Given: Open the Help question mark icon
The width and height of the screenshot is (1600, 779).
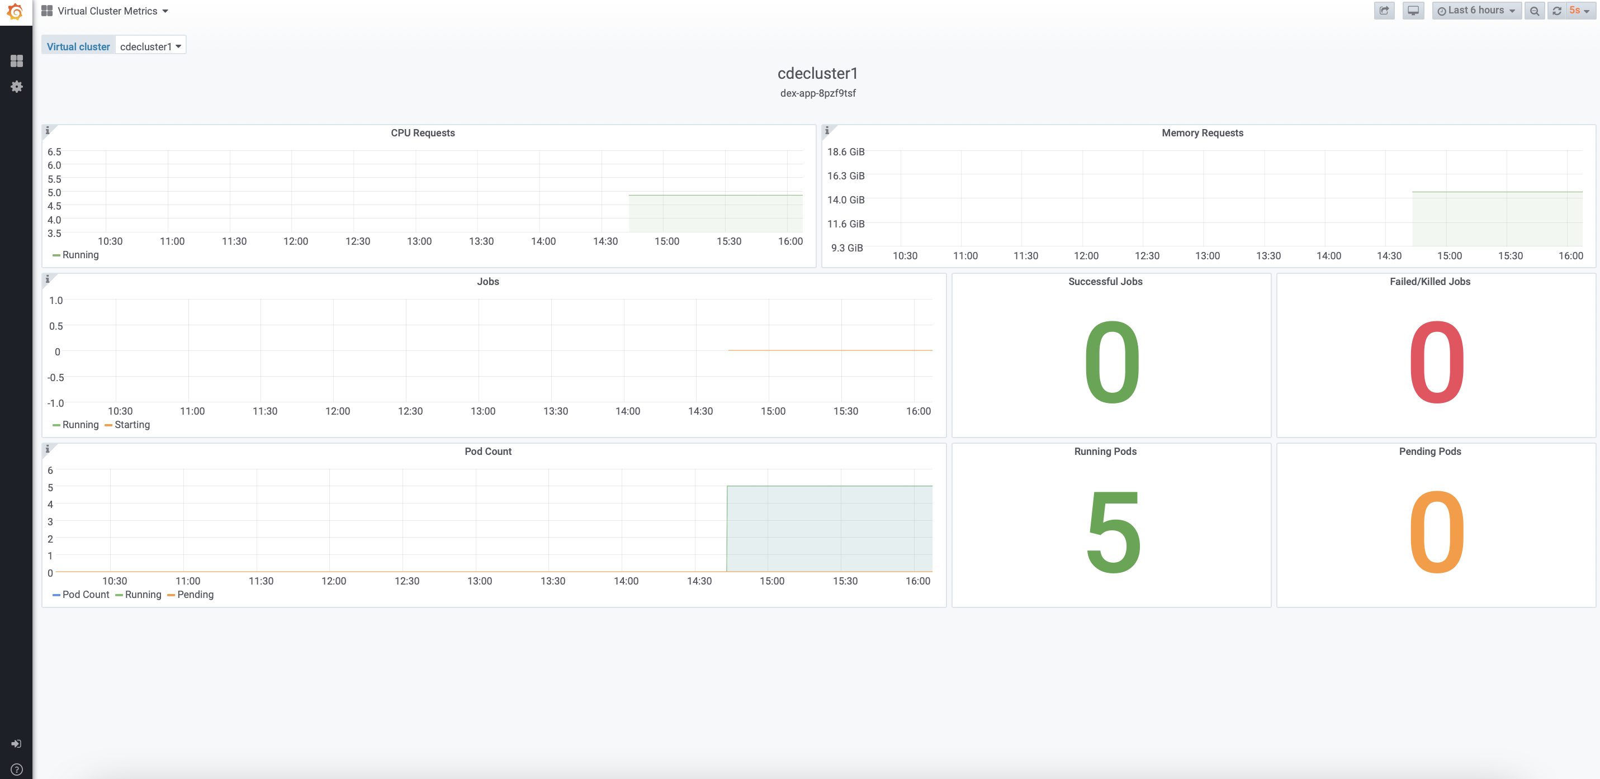Looking at the screenshot, I should [x=17, y=769].
